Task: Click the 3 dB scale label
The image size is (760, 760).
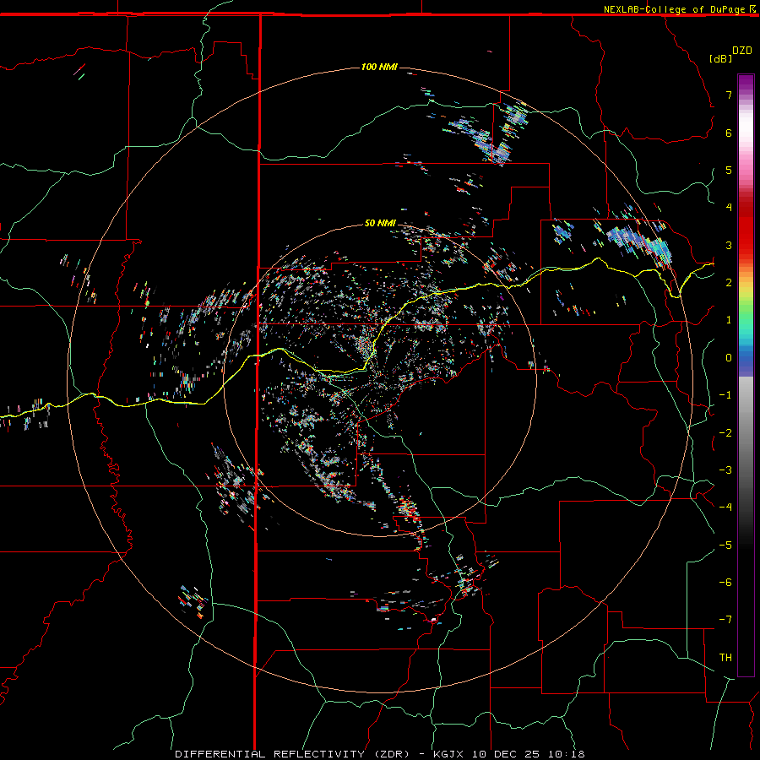Action: (729, 245)
